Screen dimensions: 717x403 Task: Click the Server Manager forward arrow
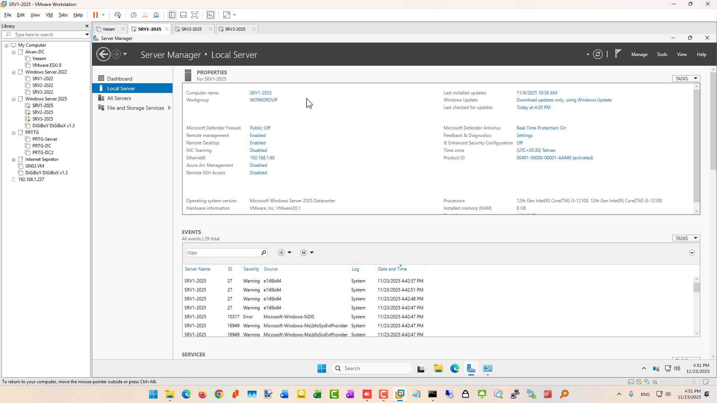pyautogui.click(x=116, y=54)
